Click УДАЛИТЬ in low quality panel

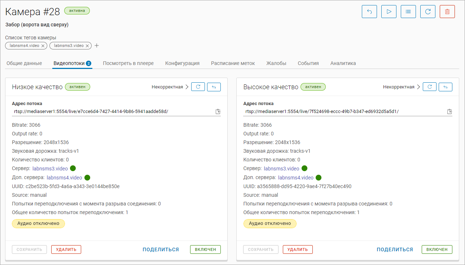(66, 249)
